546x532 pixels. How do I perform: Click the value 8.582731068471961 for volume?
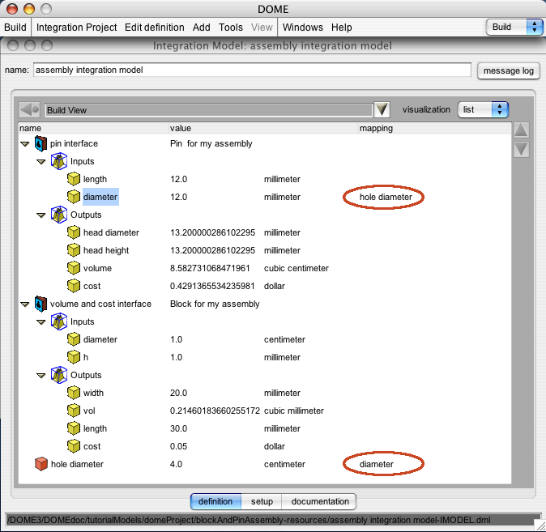click(210, 268)
